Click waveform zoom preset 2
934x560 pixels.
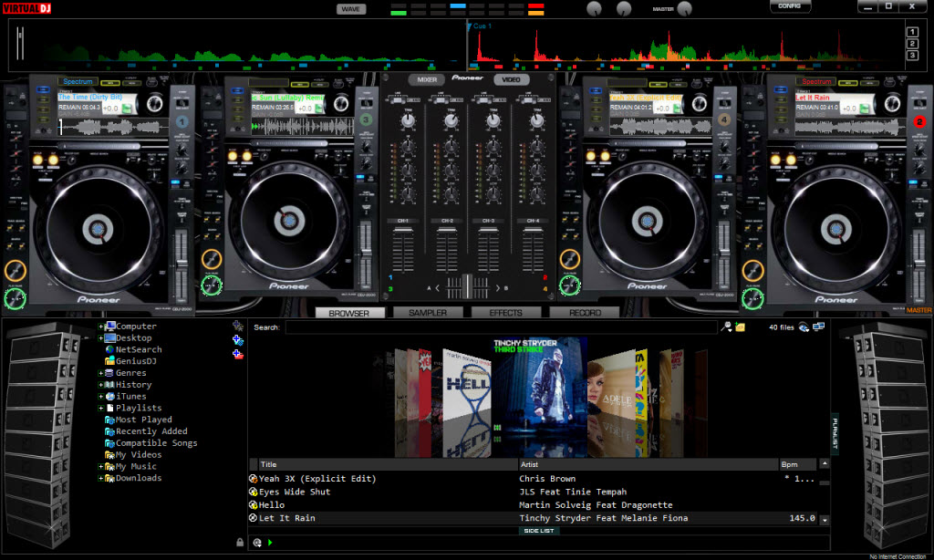912,44
